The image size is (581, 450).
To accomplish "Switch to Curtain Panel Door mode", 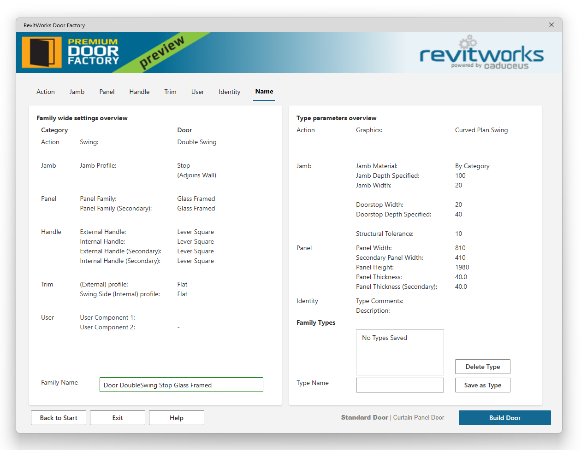I will pos(419,418).
